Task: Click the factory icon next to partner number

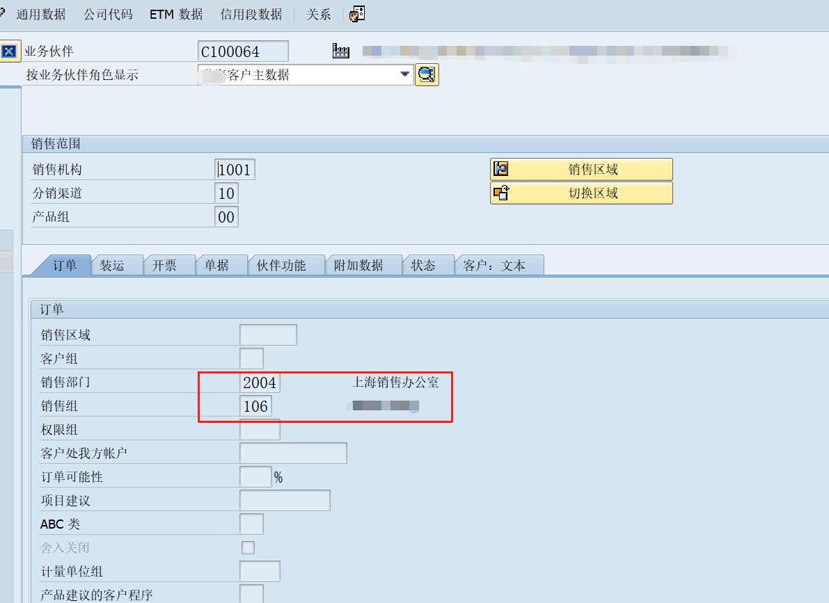Action: pos(340,51)
